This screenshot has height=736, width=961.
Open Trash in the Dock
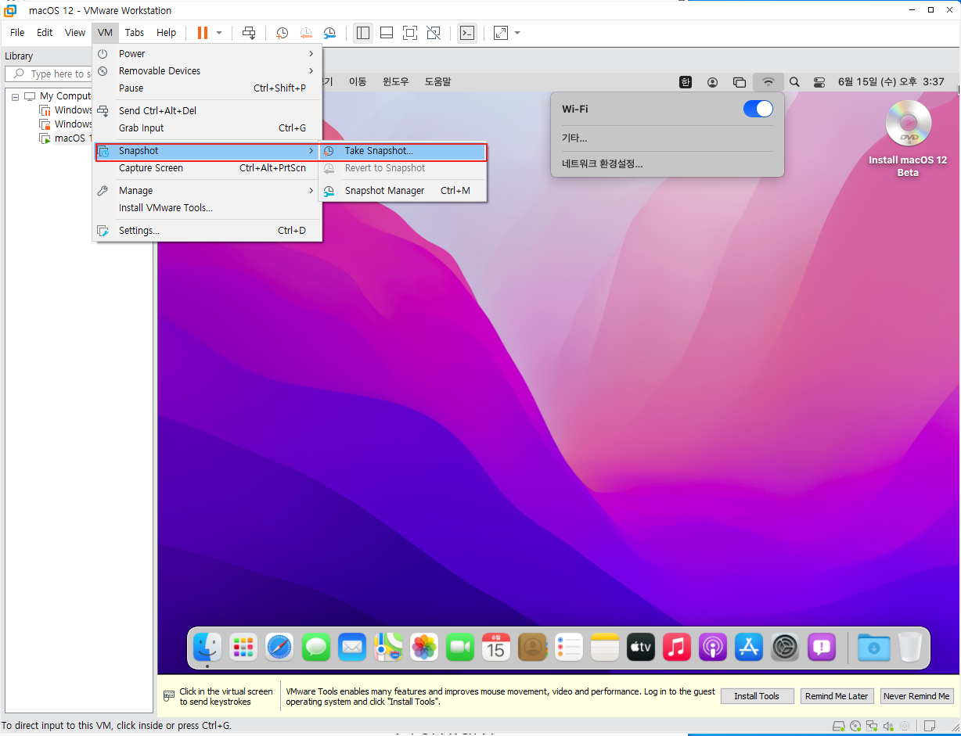910,647
